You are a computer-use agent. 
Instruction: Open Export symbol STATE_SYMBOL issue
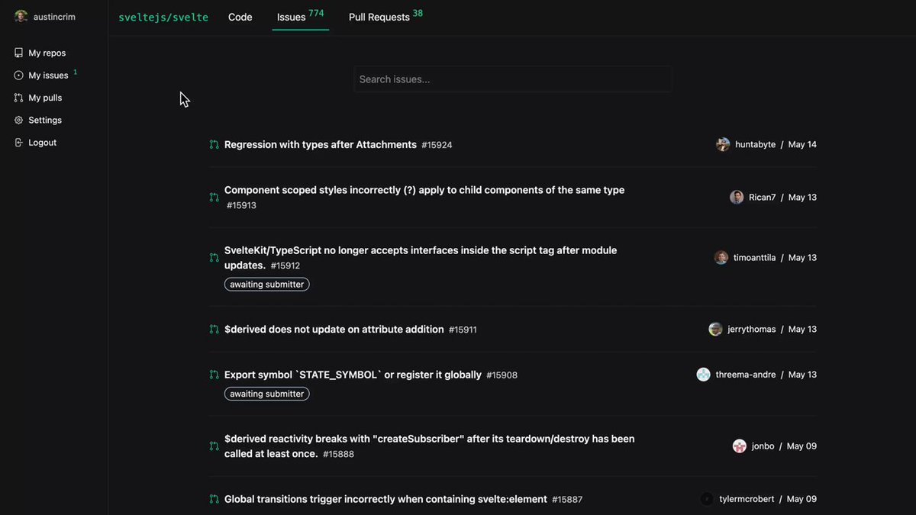(353, 375)
